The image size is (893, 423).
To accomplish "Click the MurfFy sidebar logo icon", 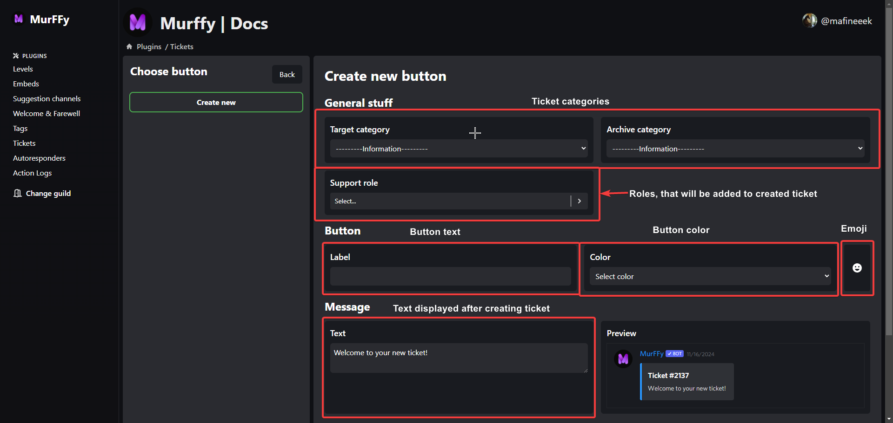I will tap(19, 19).
